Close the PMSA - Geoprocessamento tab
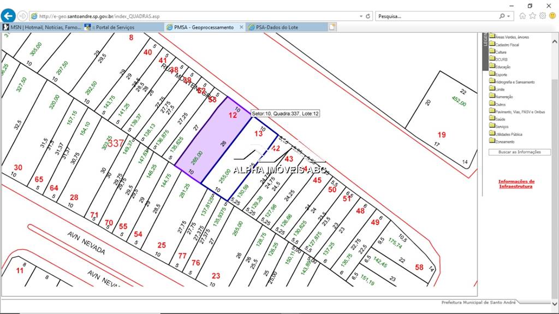Screen dimensions: 559x314 point(241,27)
